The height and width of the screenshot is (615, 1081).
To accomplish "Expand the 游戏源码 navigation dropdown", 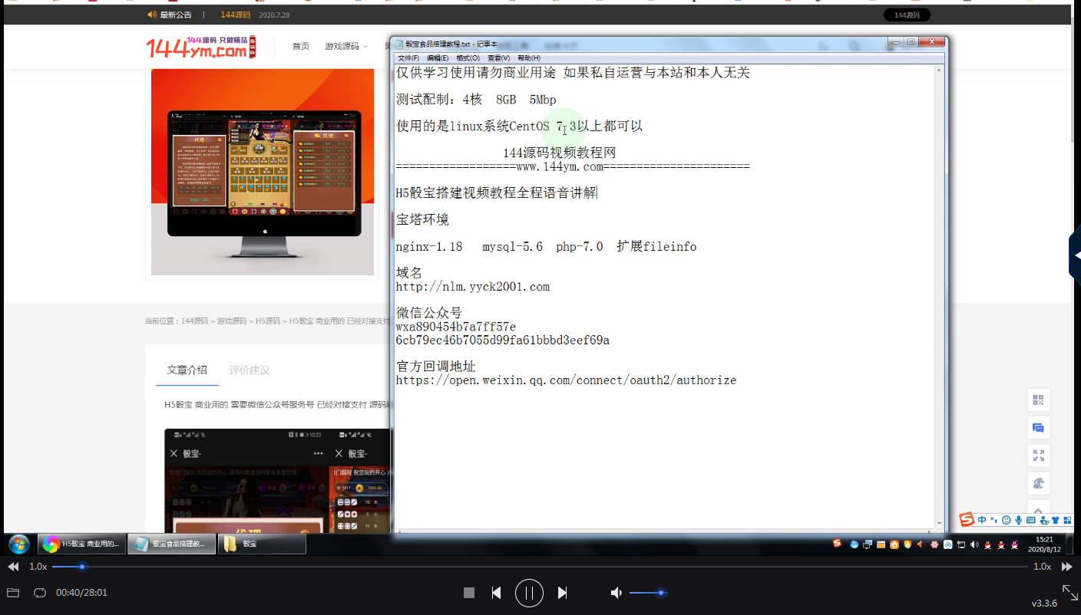I will 345,46.
